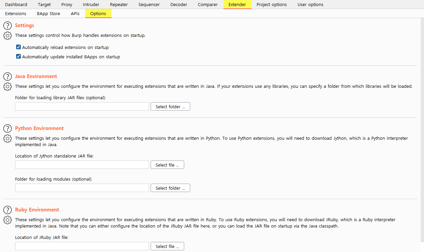
Task: Open gear options for Java Environment
Action: click(x=7, y=86)
